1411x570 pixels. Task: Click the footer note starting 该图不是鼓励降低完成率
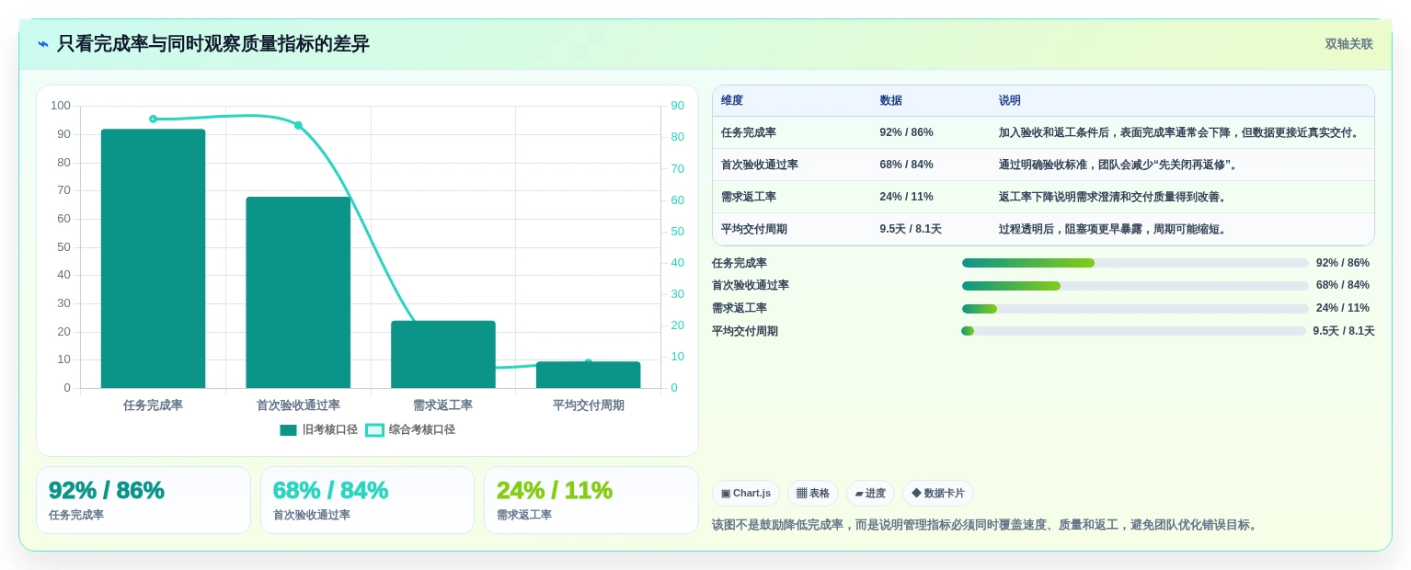coord(986,525)
